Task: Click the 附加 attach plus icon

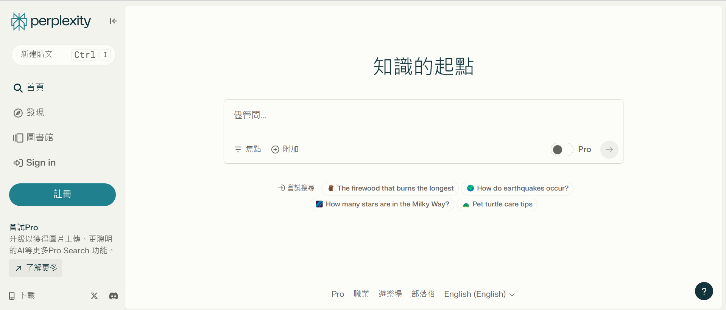Action: [x=275, y=150]
